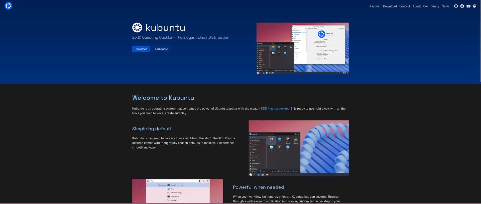
Task: Go to Mastodon via its icon
Action: point(474,6)
